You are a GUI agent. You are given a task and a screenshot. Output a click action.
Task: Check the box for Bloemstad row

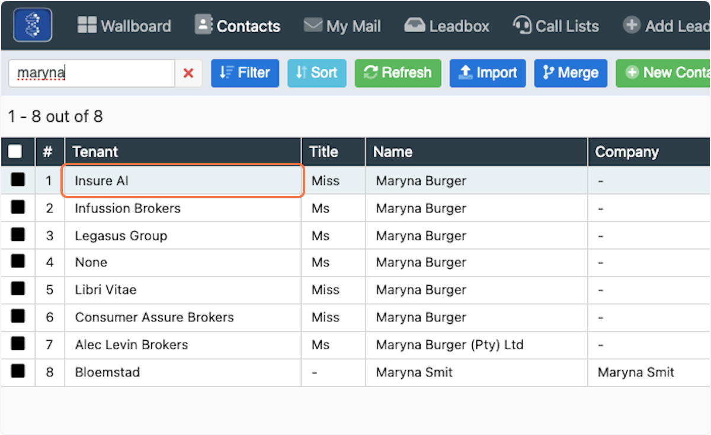tap(18, 371)
